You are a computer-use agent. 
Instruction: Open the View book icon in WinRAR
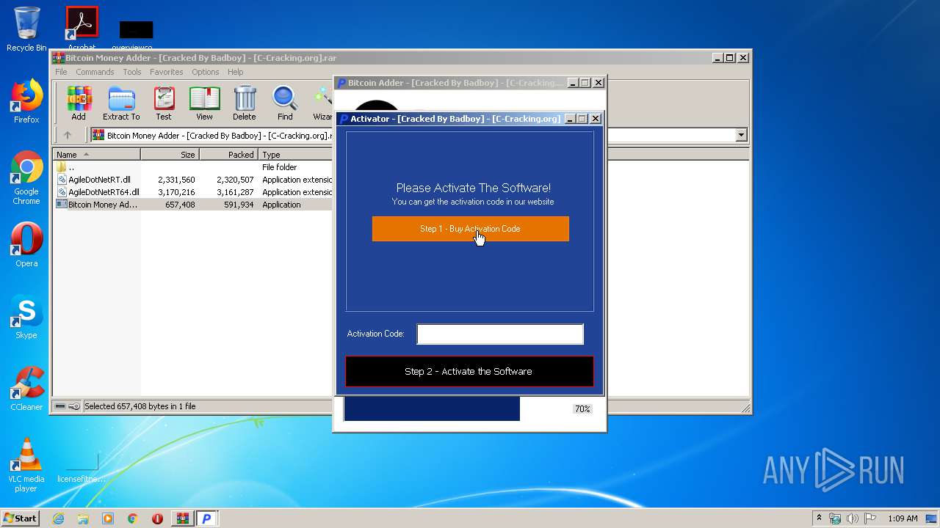click(204, 103)
